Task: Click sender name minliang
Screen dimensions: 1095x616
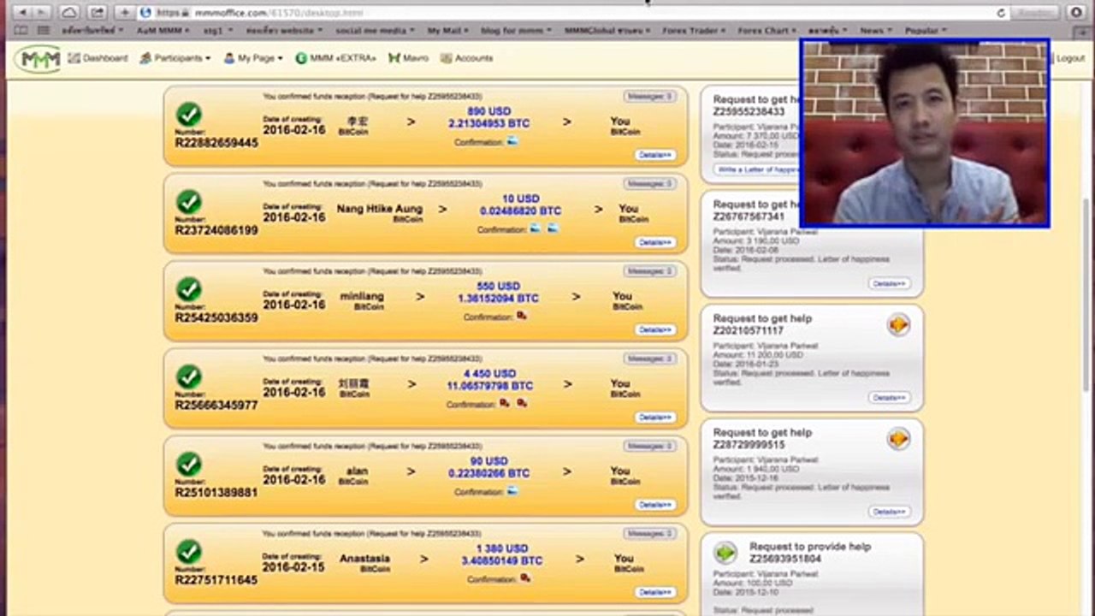Action: click(x=362, y=296)
